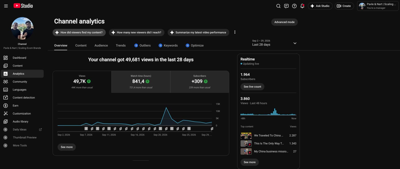The height and width of the screenshot is (169, 400).
Task: Click See live count button
Action: click(252, 87)
